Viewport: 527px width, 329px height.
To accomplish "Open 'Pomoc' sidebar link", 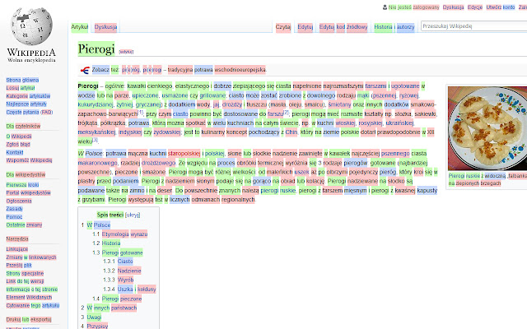I will pos(14,217).
